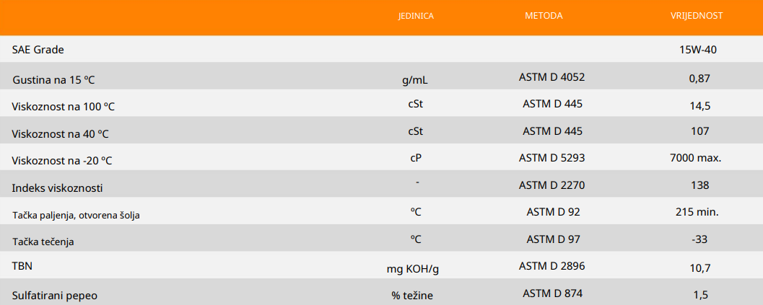Select the Sulfatirani pepeo row label

(55, 296)
